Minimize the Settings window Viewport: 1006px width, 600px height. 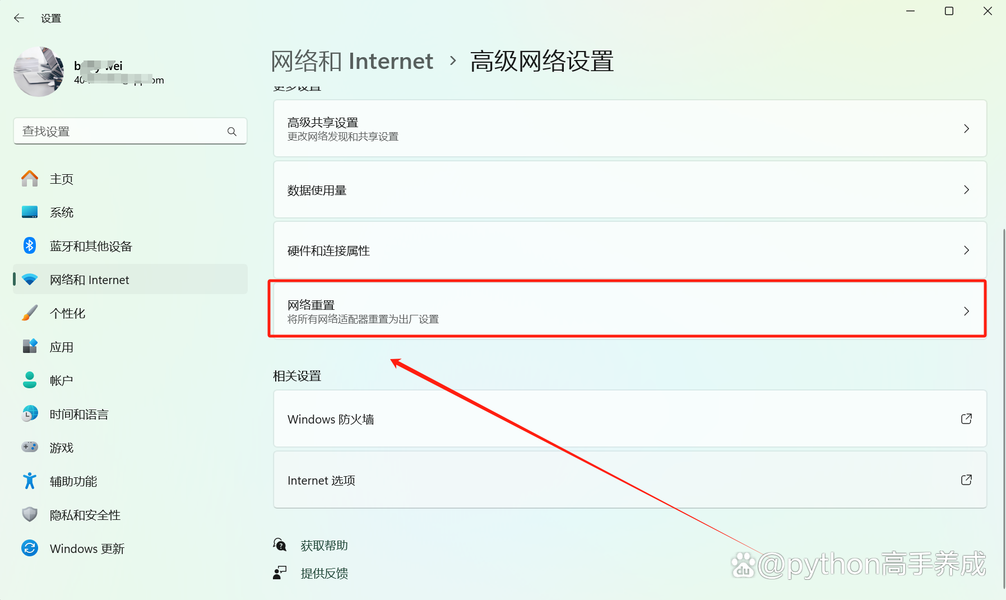[911, 11]
